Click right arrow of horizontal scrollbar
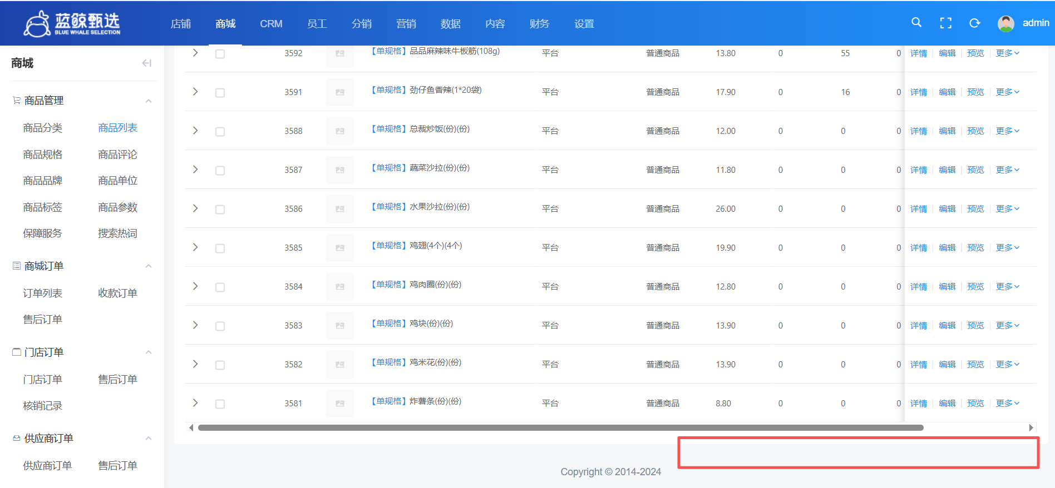This screenshot has height=488, width=1055. pos(1031,427)
